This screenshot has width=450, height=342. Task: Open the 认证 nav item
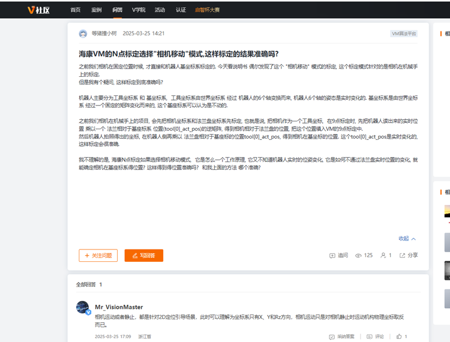tap(181, 10)
